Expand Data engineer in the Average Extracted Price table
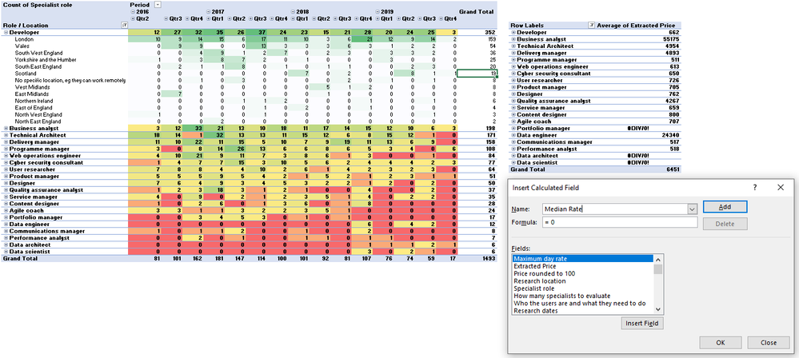 pyautogui.click(x=513, y=135)
